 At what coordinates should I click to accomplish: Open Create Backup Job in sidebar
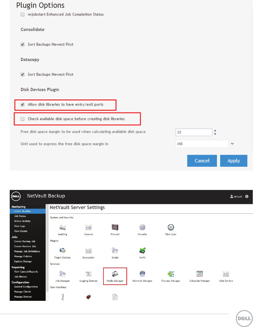(x=25, y=241)
